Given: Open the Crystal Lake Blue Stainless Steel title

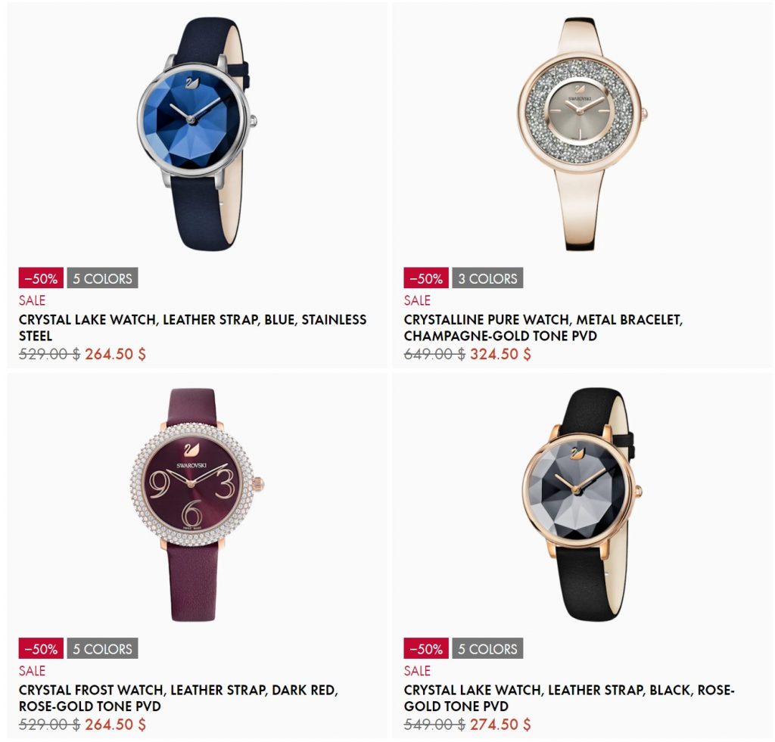Looking at the screenshot, I should pos(193,328).
